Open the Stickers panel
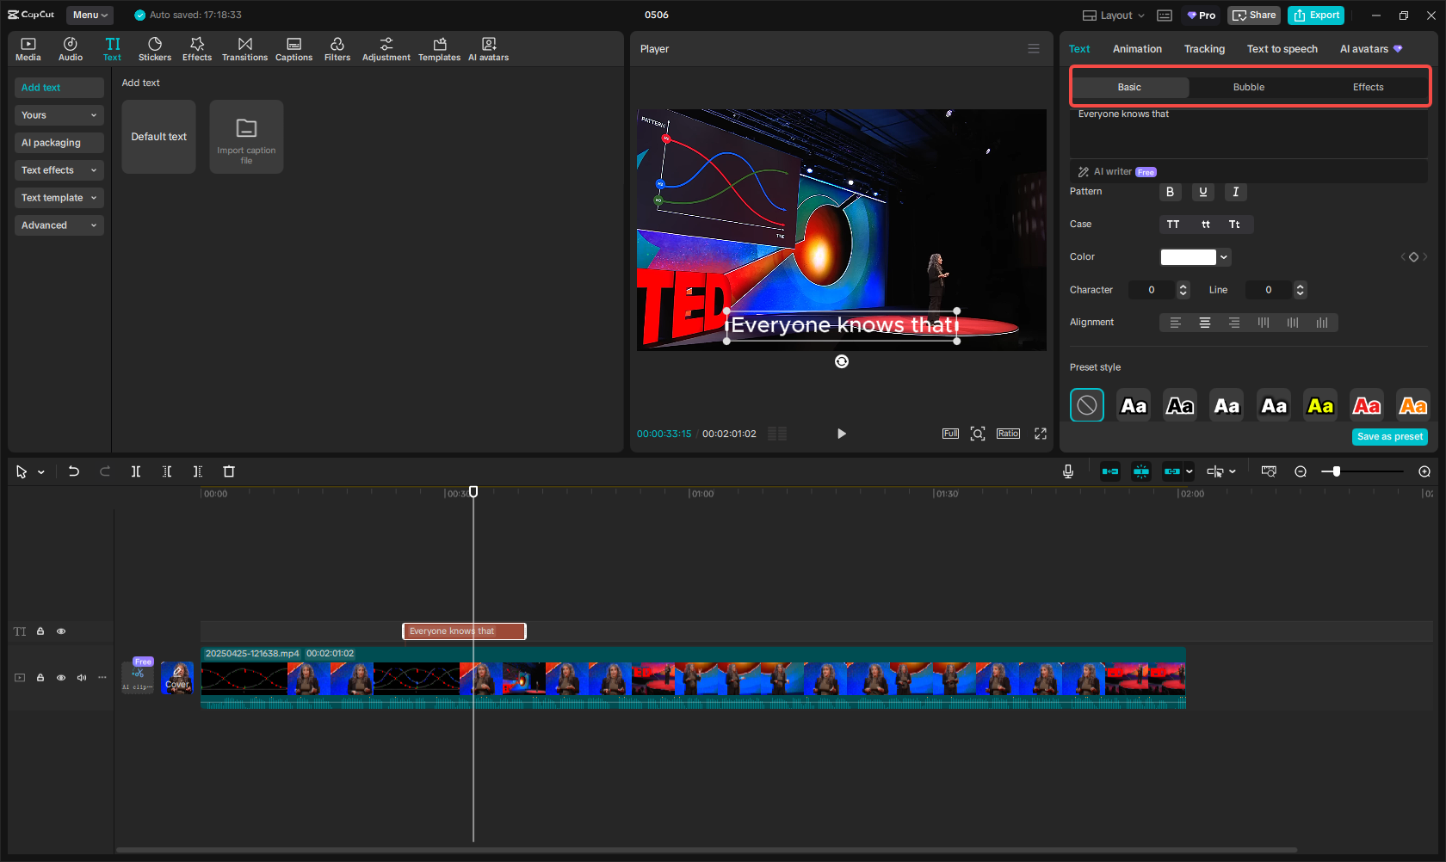The image size is (1446, 862). coord(155,49)
